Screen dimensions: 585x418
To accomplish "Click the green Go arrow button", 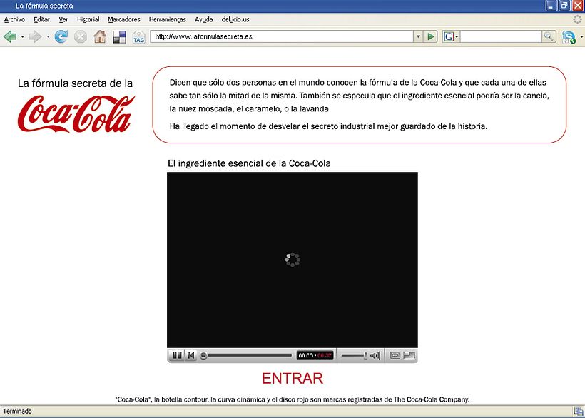I will pos(431,36).
